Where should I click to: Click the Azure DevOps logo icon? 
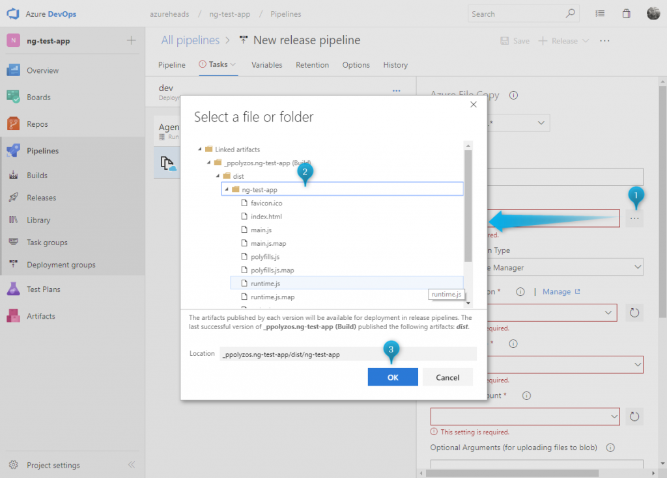(12, 14)
